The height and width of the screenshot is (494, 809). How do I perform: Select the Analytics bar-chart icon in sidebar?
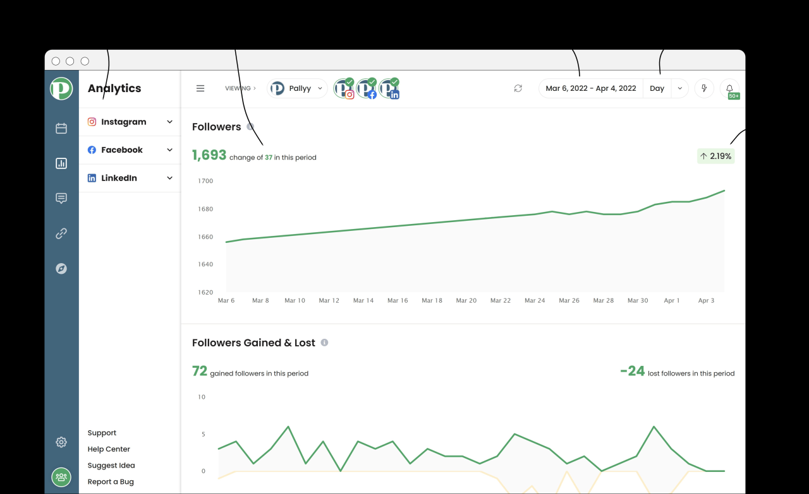pos(61,163)
